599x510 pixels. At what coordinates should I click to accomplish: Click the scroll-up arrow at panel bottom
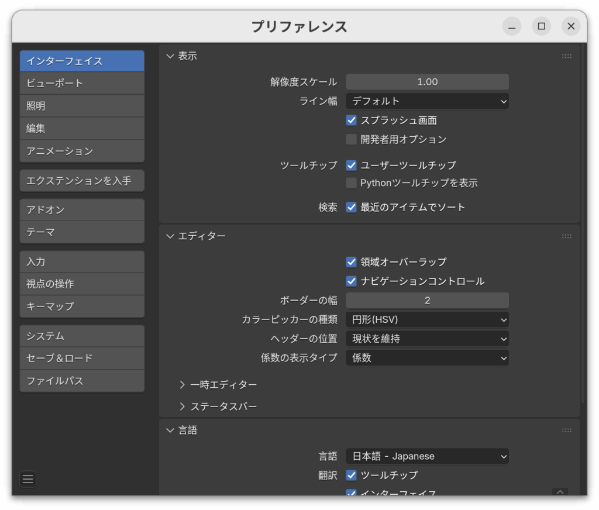560,492
